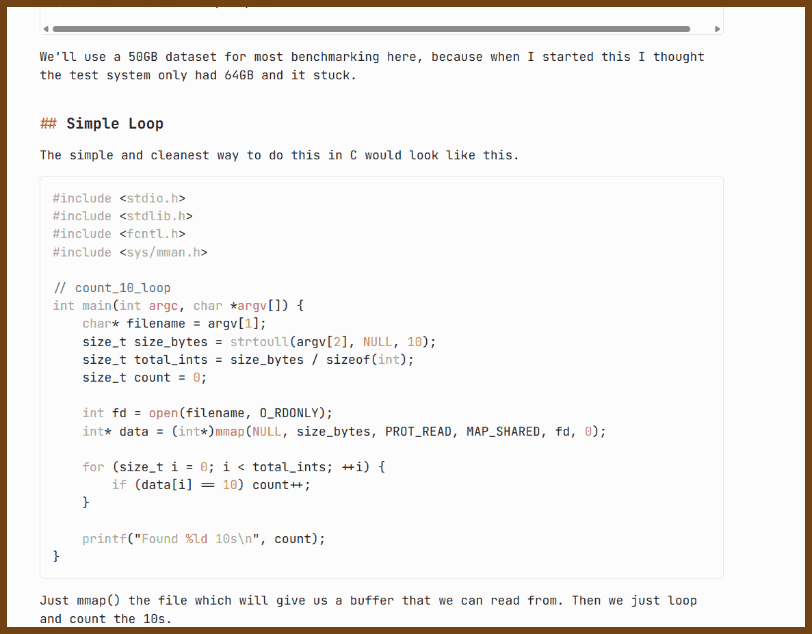
Task: Click the strtoull call in the code
Action: coord(259,341)
